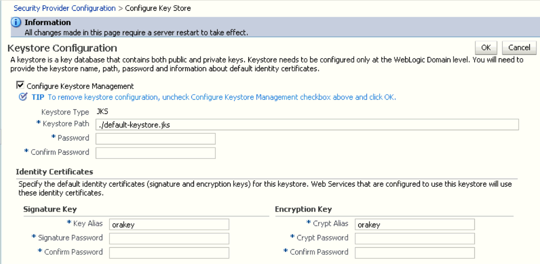The height and width of the screenshot is (264, 540).
Task: Focus the Signature Password field
Action: click(x=169, y=239)
